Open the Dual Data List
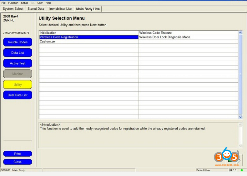Image resolution: width=247 pixels, height=176 pixels. click(18, 95)
